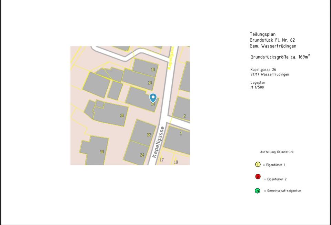Select building number 24 on the map

(142, 155)
